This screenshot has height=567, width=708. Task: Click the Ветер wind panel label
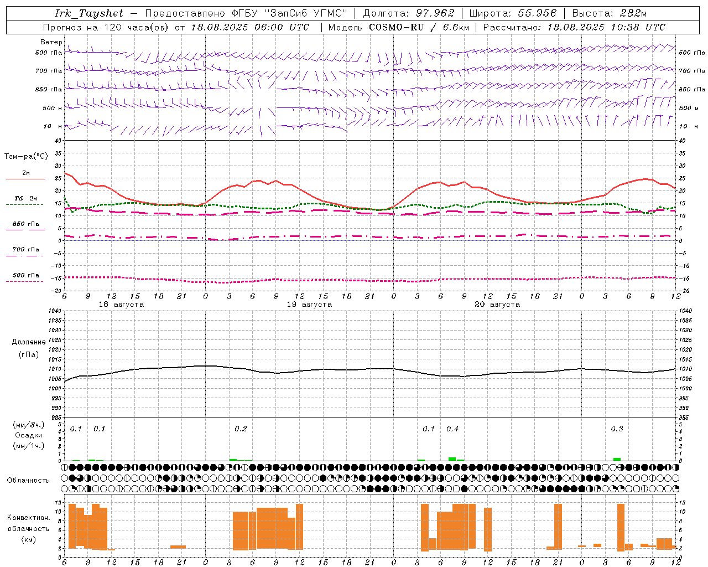point(51,42)
